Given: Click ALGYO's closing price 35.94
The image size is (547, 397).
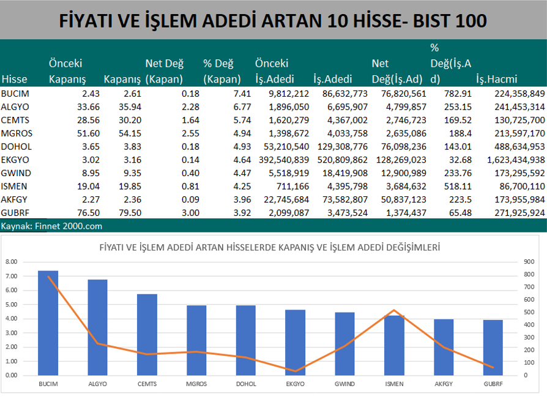Looking at the screenshot, I should pyautogui.click(x=130, y=107).
